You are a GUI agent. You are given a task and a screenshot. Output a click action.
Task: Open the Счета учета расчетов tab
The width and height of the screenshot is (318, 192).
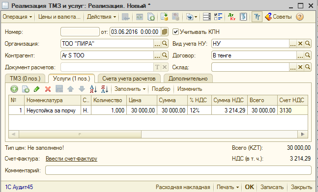[129, 79]
